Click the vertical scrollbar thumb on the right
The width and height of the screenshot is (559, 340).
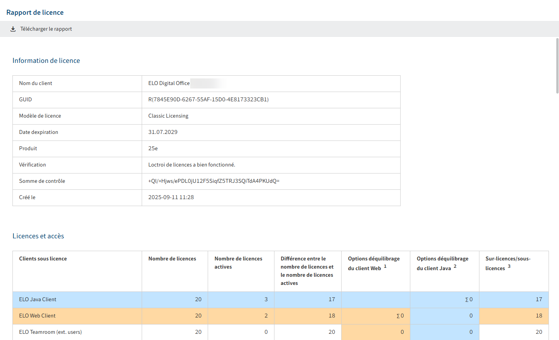tap(557, 66)
